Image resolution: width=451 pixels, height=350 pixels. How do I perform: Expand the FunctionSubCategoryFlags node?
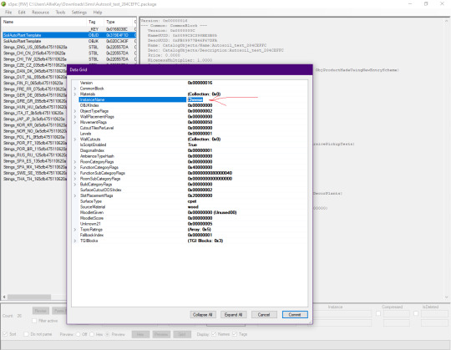click(x=75, y=173)
